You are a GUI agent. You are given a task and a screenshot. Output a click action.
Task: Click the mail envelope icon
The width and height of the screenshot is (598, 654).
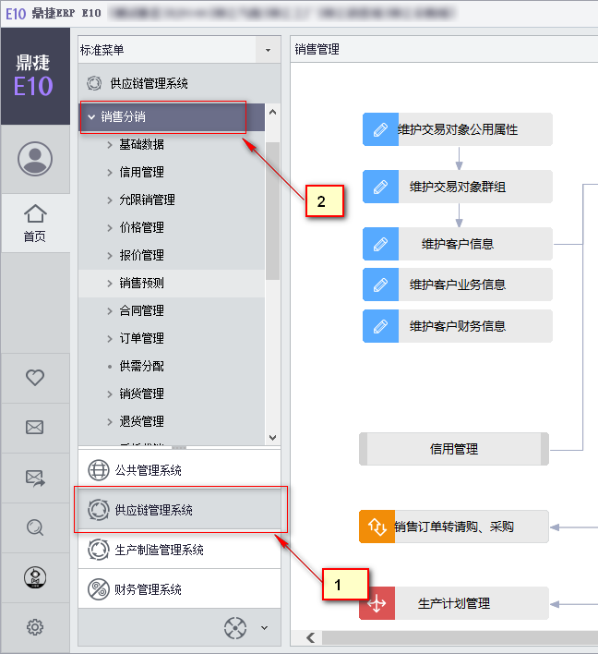pyautogui.click(x=35, y=427)
